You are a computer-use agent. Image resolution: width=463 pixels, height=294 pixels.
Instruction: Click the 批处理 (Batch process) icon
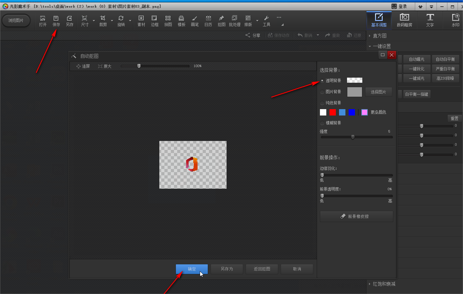point(235,21)
